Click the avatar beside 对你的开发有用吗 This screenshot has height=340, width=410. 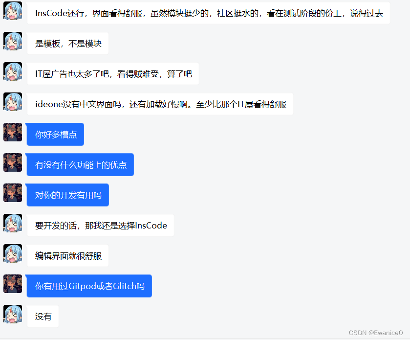coord(13,193)
